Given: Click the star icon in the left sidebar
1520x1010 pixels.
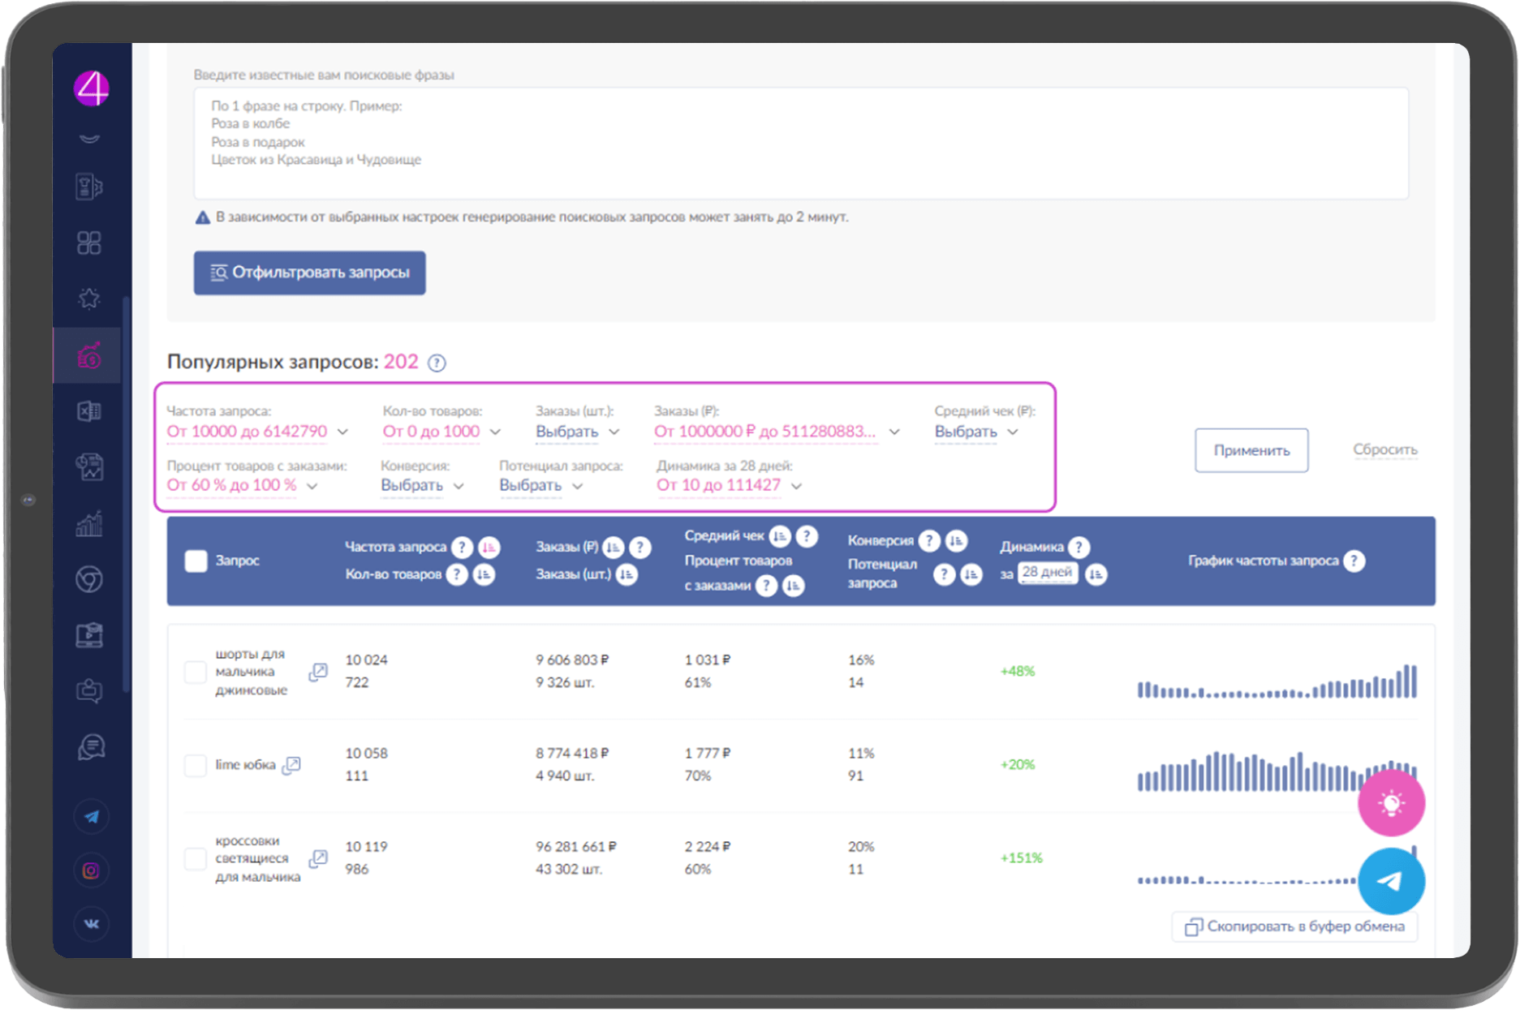Looking at the screenshot, I should pos(90,299).
